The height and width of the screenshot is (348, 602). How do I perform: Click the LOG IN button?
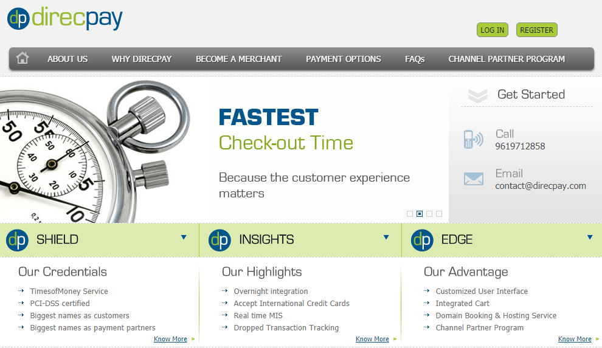493,30
